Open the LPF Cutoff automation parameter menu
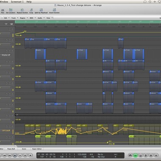This screenshot has width=161, height=161. (6, 130)
